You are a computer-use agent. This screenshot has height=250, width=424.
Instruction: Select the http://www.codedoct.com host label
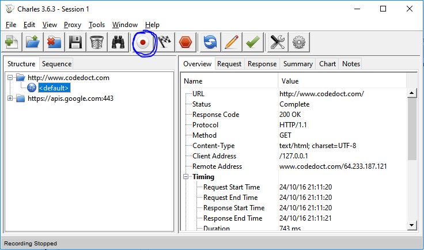click(69, 78)
